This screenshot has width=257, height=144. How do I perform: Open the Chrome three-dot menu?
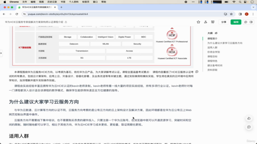pos(253,14)
